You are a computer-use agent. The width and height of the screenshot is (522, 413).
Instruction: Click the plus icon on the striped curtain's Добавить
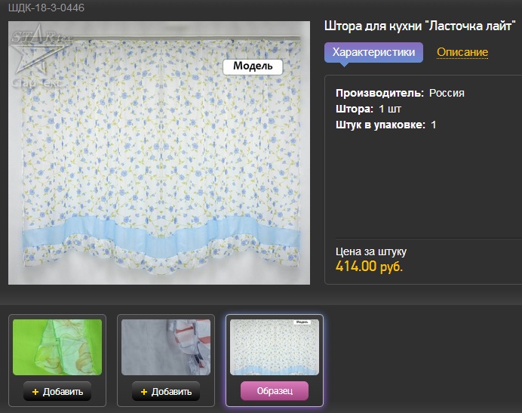click(x=144, y=392)
